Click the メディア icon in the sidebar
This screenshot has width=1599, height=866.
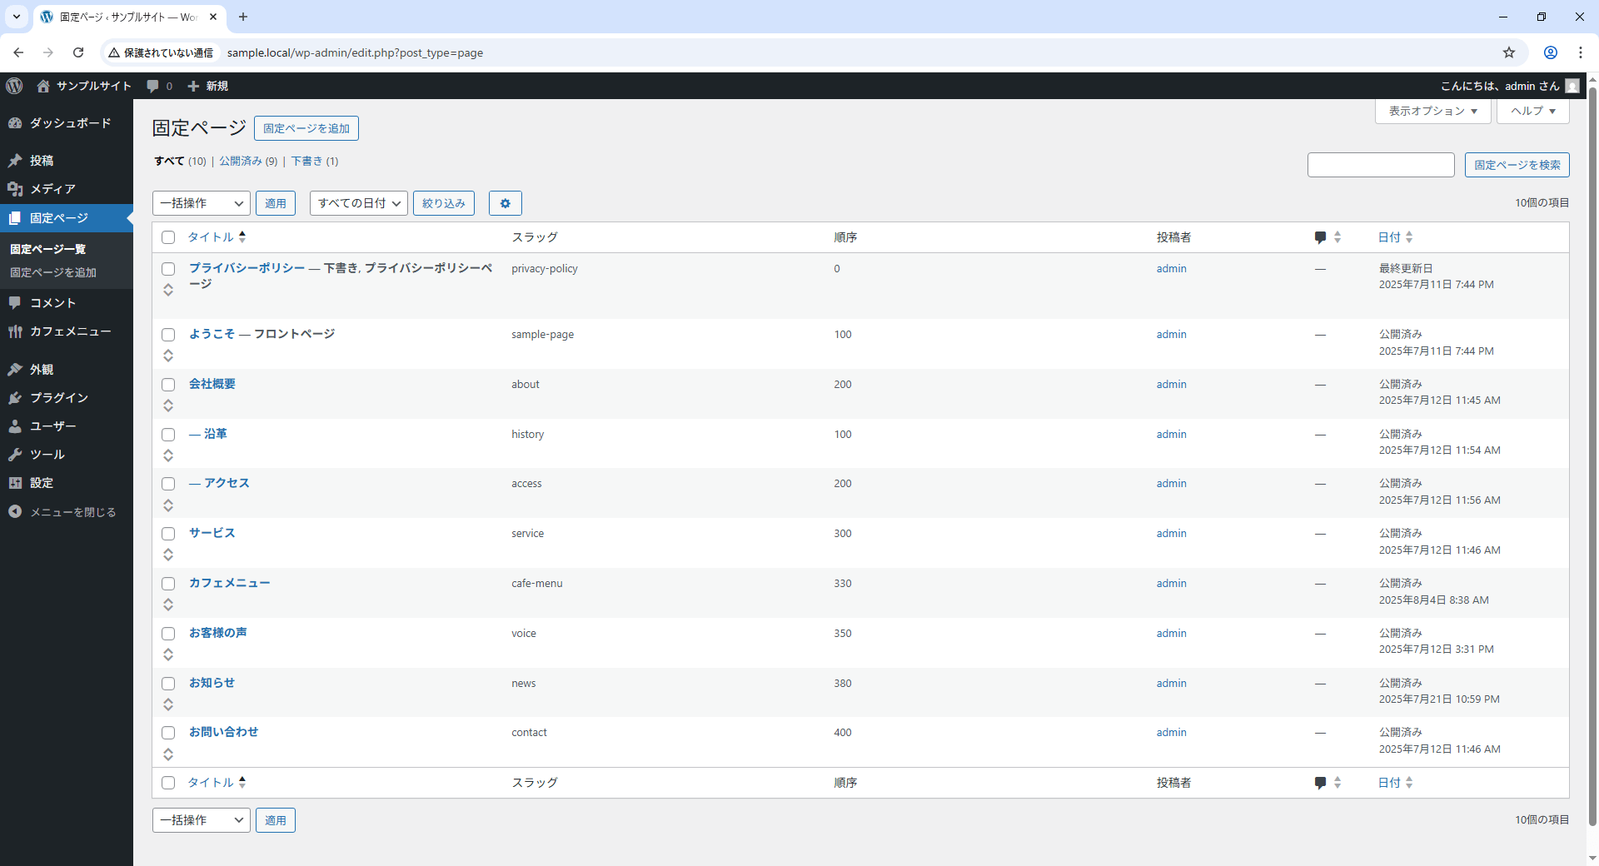pyautogui.click(x=15, y=189)
